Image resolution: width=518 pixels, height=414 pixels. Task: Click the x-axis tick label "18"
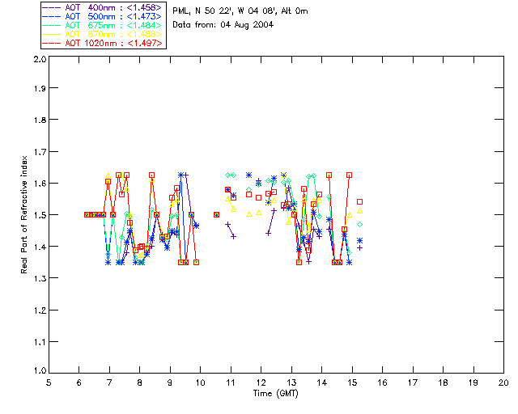tap(443, 382)
